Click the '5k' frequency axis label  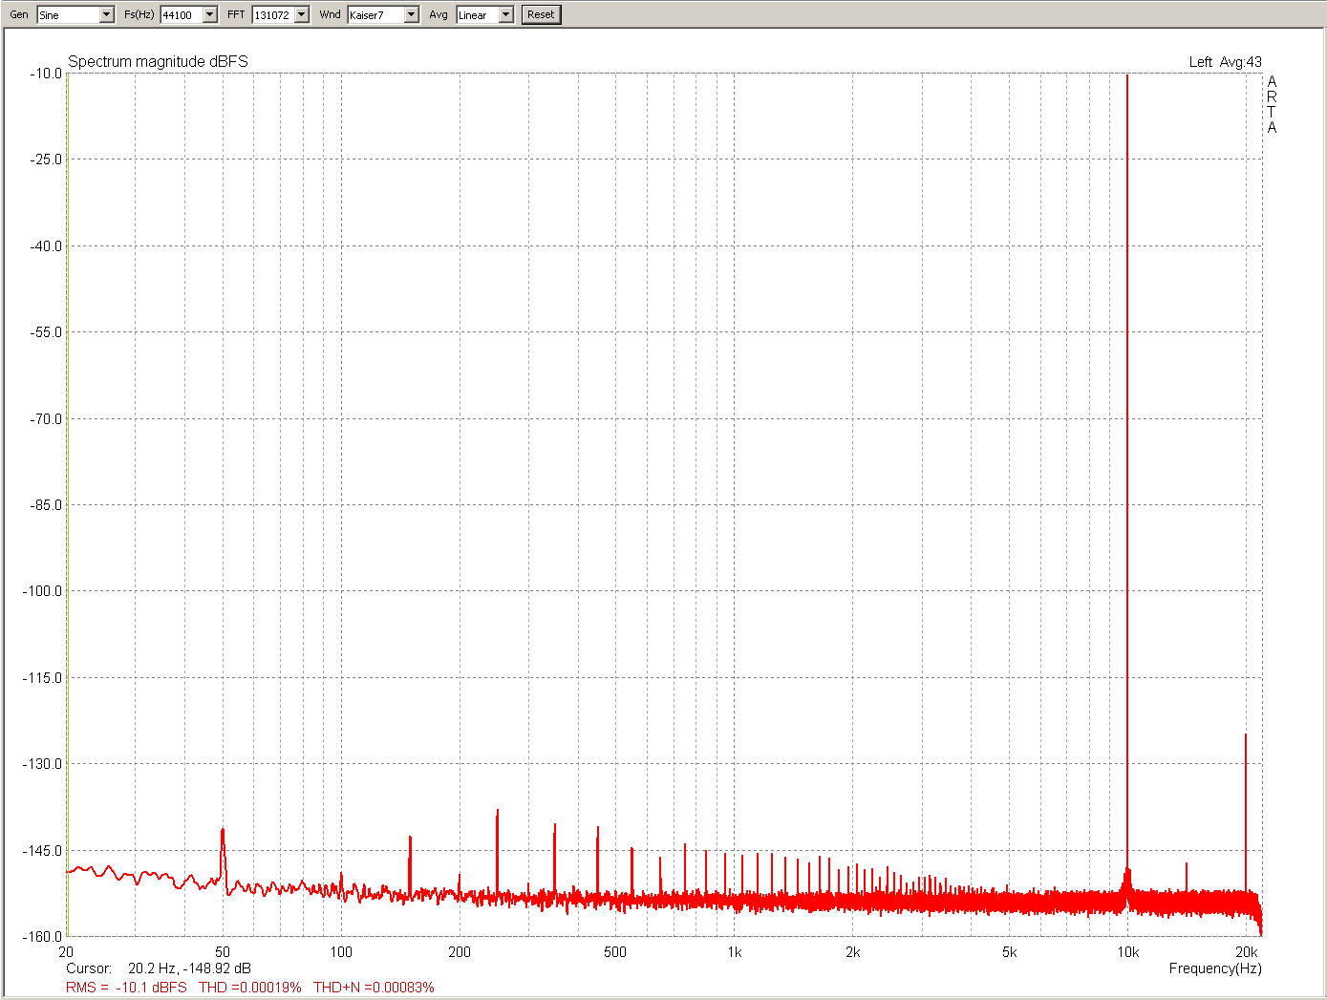[1010, 952]
